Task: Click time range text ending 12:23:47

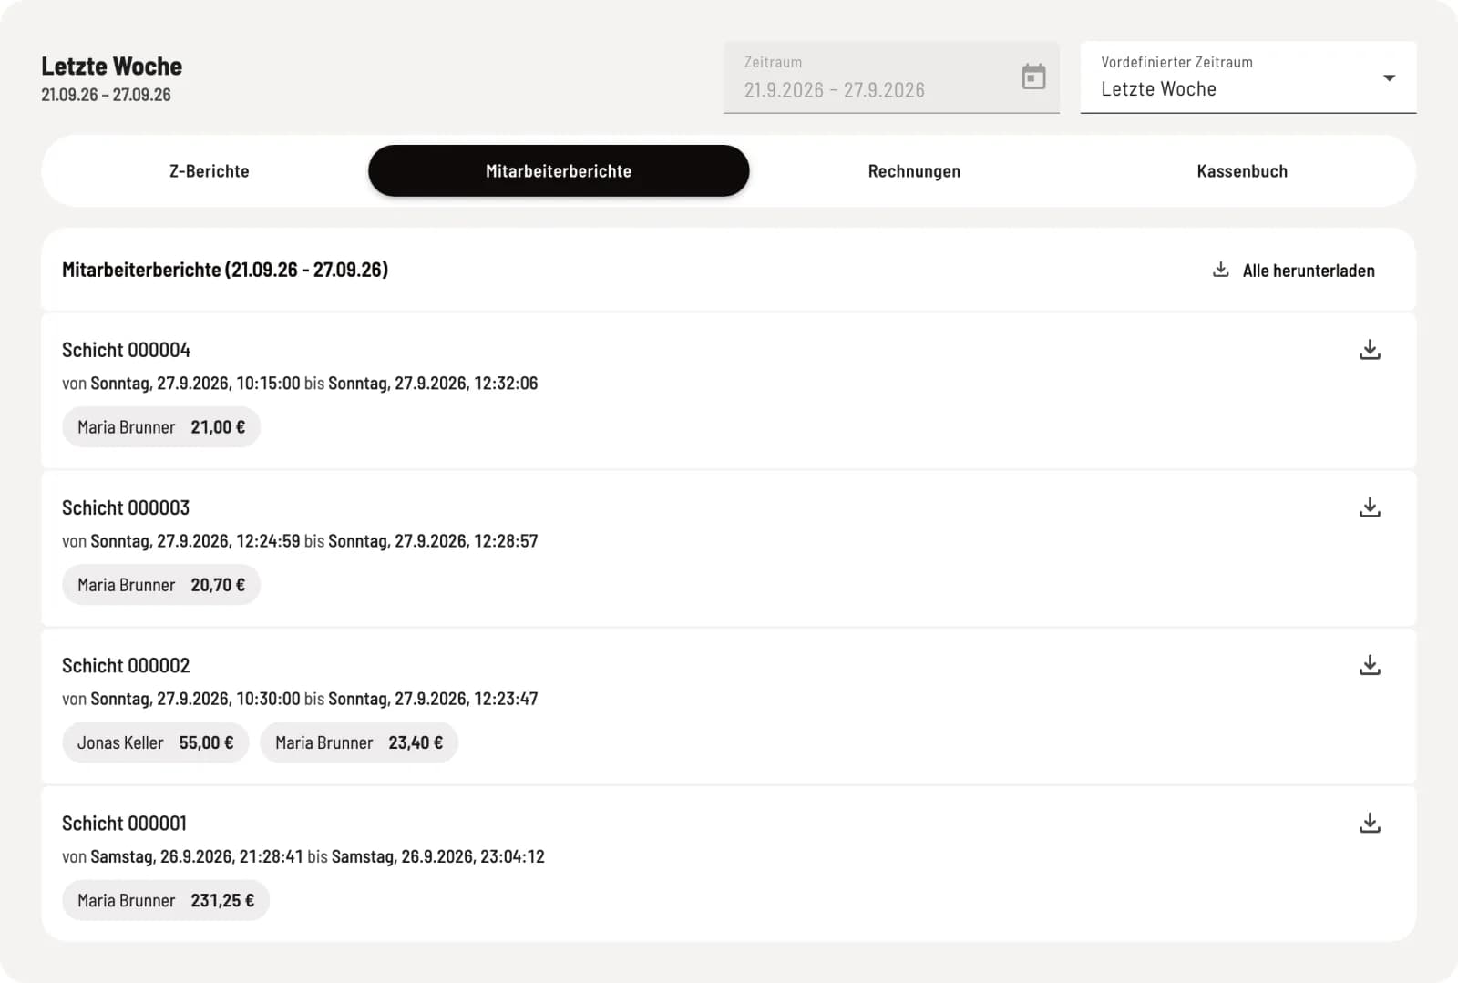Action: tap(300, 699)
